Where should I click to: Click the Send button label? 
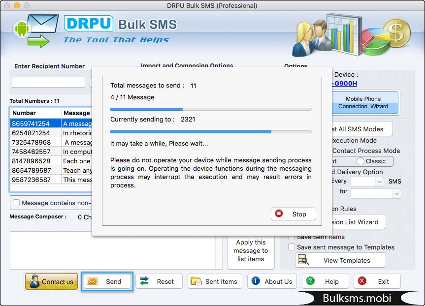[x=113, y=281]
